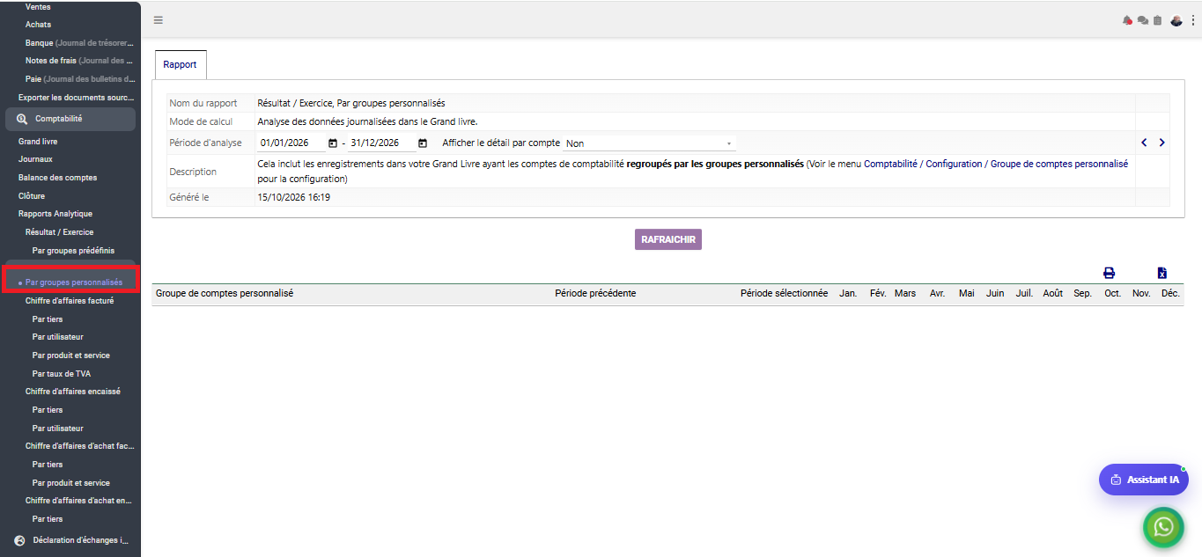Image resolution: width=1202 pixels, height=557 pixels.
Task: Open Banque journal entry in sidebar
Action: pyautogui.click(x=79, y=43)
